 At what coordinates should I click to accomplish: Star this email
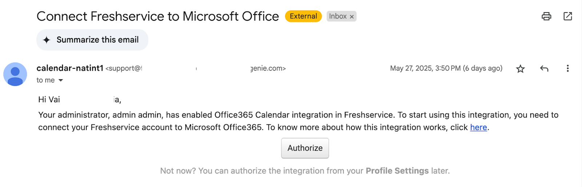(x=521, y=69)
